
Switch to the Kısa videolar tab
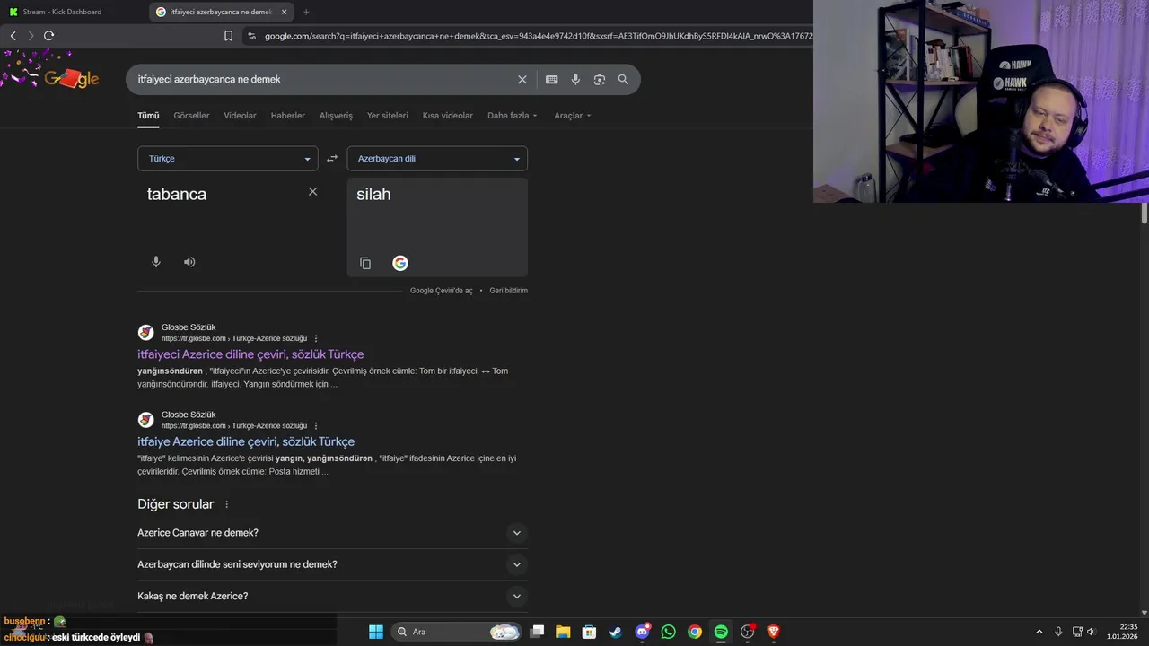pyautogui.click(x=448, y=116)
